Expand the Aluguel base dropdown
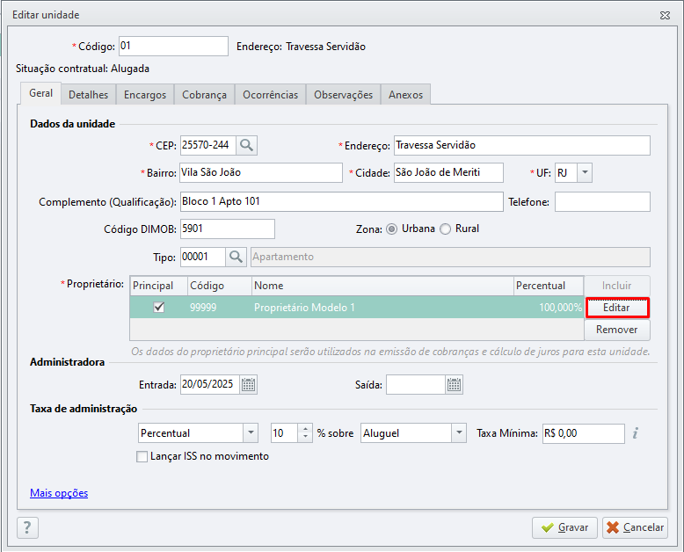The width and height of the screenshot is (684, 552). (459, 433)
